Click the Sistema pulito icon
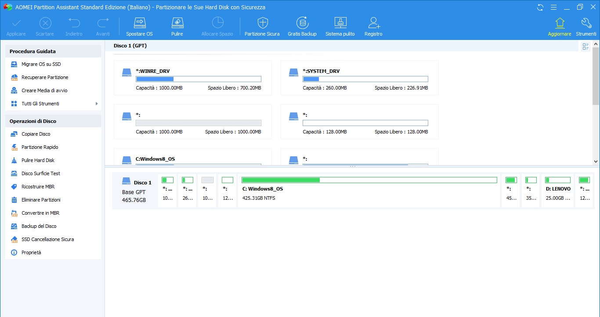Screen dimensions: 600x317 click(x=340, y=25)
